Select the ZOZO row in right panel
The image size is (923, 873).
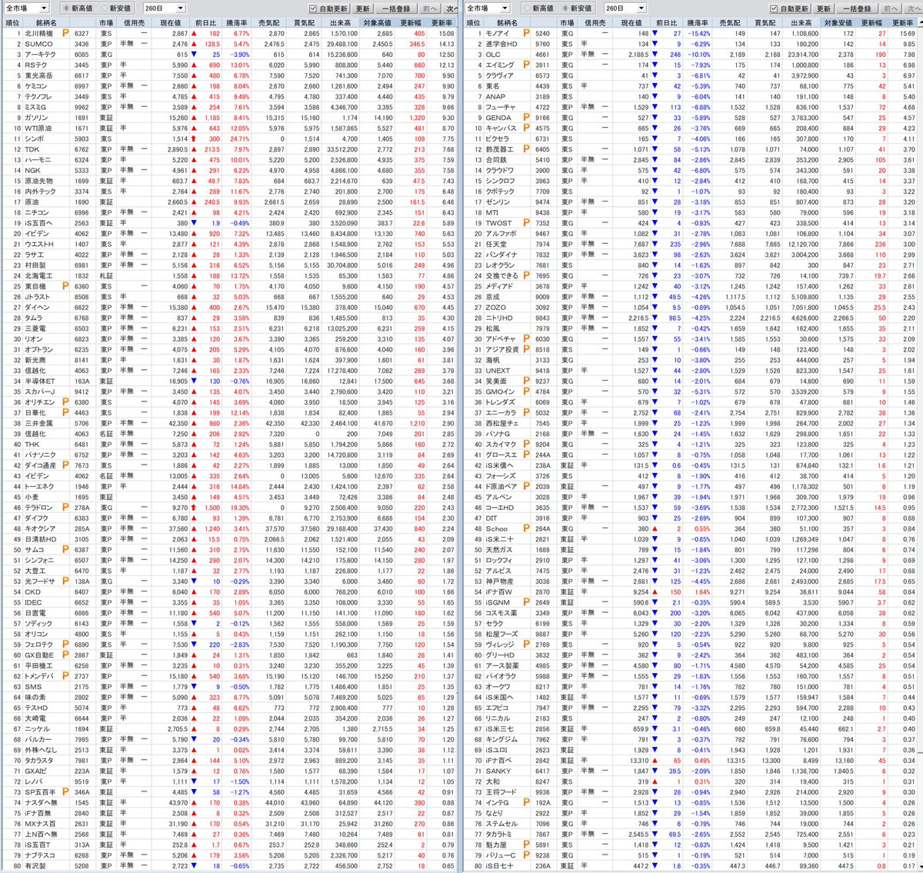click(x=690, y=307)
